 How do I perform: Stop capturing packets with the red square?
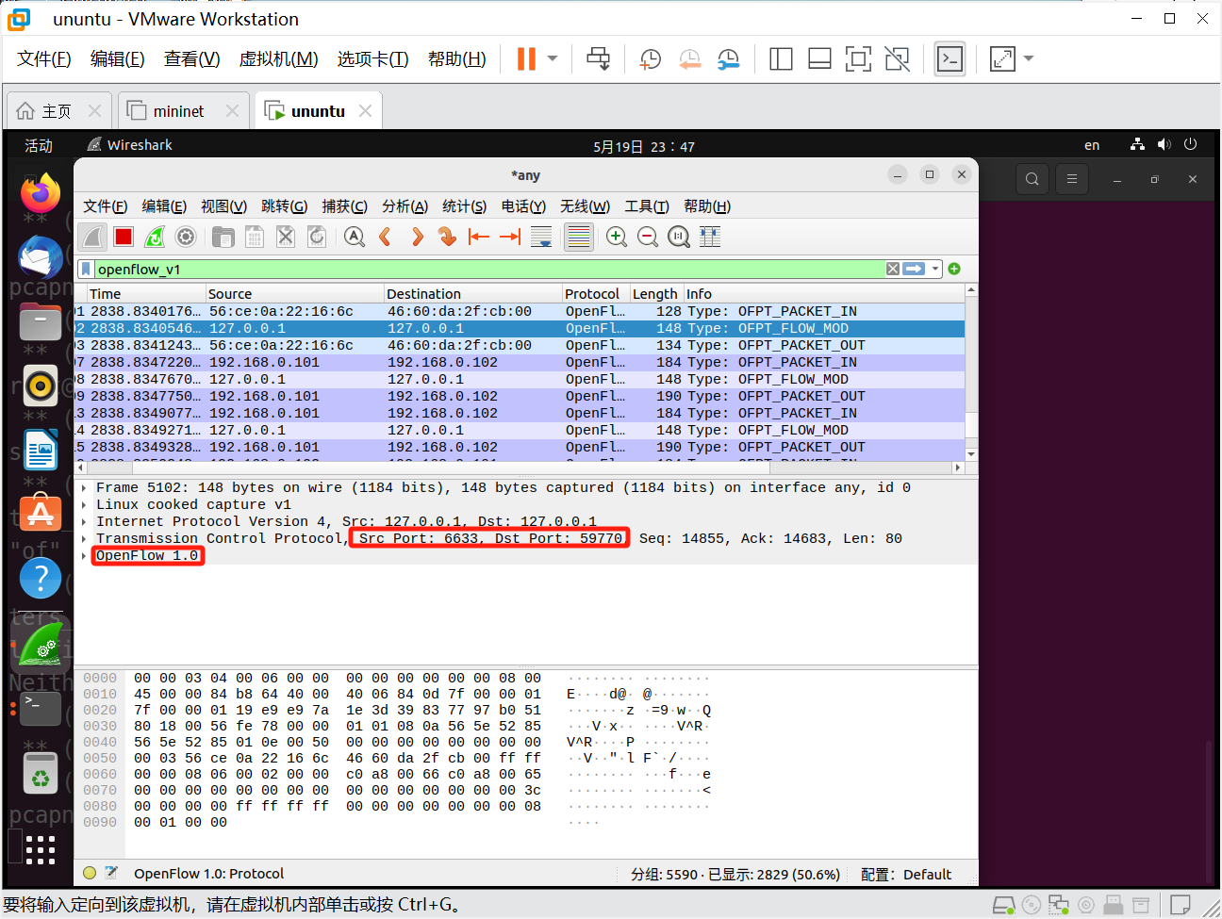point(124,237)
